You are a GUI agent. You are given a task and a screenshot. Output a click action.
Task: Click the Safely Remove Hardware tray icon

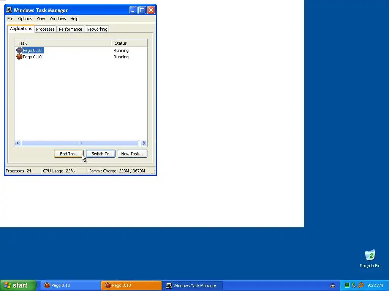coord(354,285)
